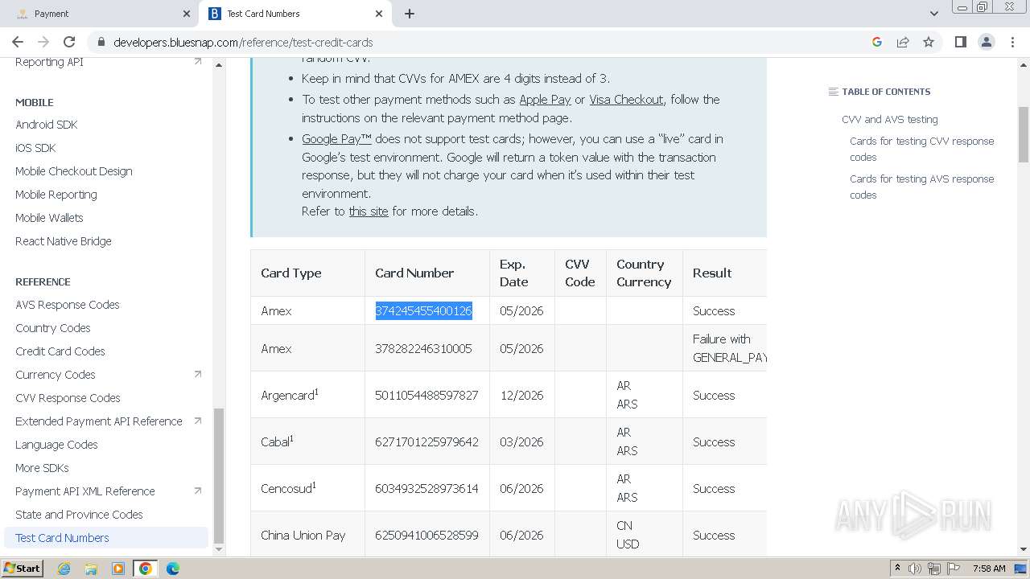
Task: Open Google search icon in address bar
Action: [x=877, y=42]
